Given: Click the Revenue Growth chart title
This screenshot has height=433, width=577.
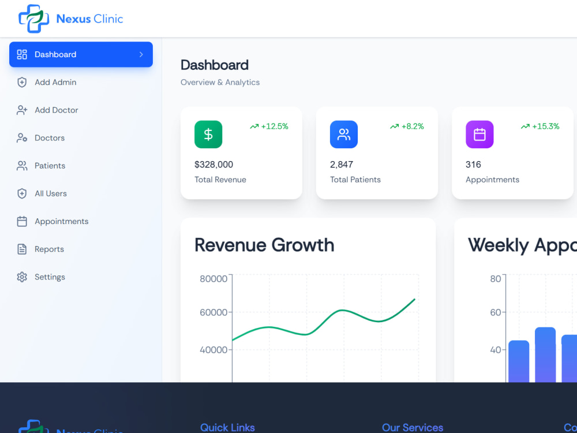Looking at the screenshot, I should [264, 245].
